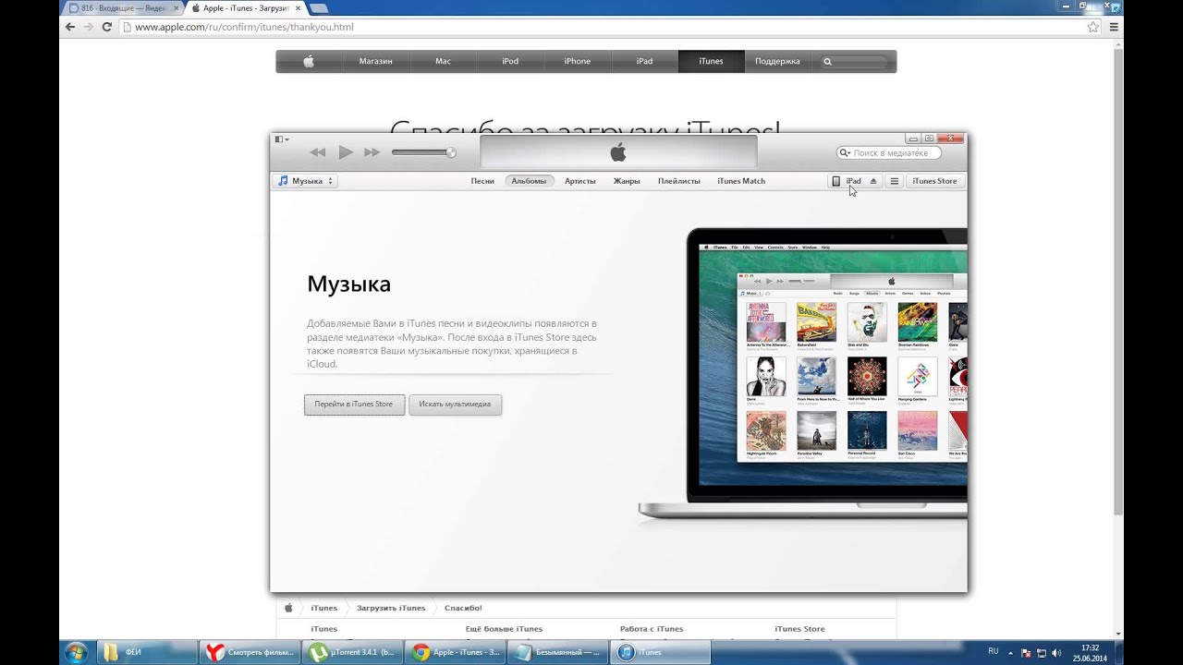The width and height of the screenshot is (1183, 665).
Task: Open iPad in Apple site navigation
Action: (644, 61)
